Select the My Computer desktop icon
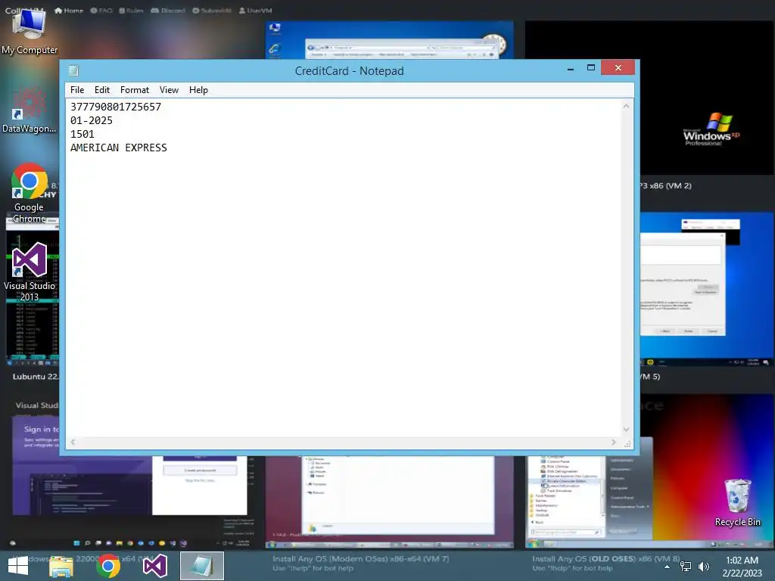The width and height of the screenshot is (775, 581). point(30,31)
